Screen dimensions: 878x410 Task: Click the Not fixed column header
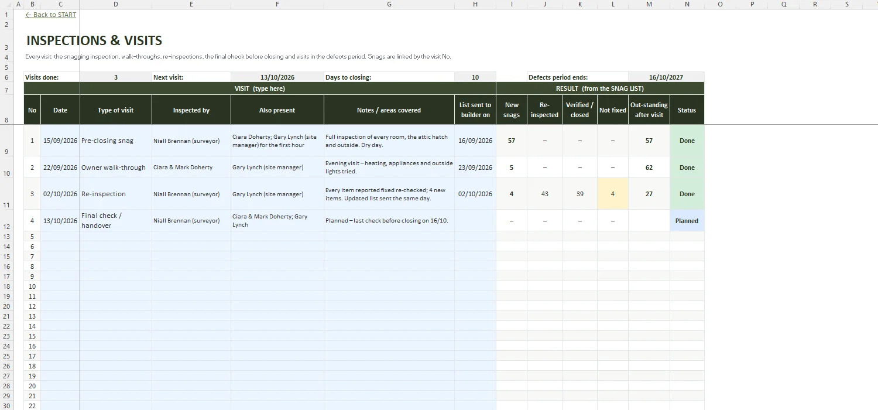tap(613, 110)
